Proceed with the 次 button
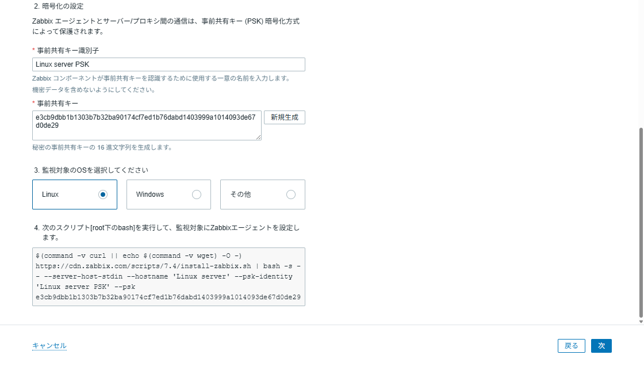This screenshot has width=644, height=366. tap(601, 346)
